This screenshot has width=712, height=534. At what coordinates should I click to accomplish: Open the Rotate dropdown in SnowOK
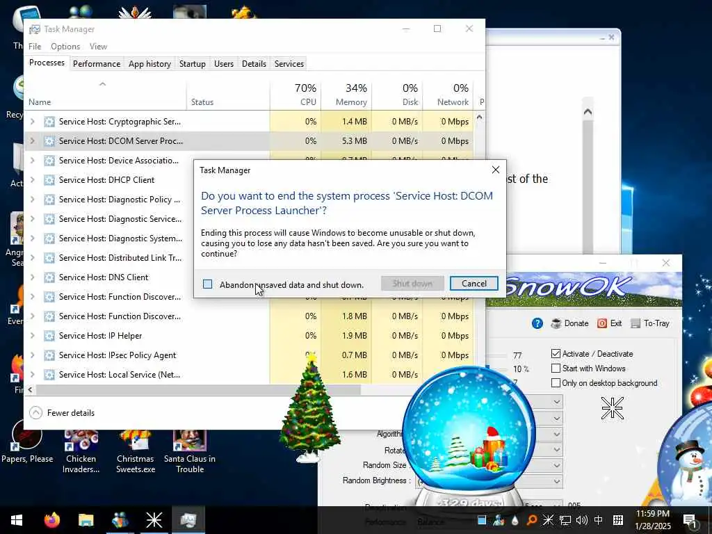click(557, 450)
